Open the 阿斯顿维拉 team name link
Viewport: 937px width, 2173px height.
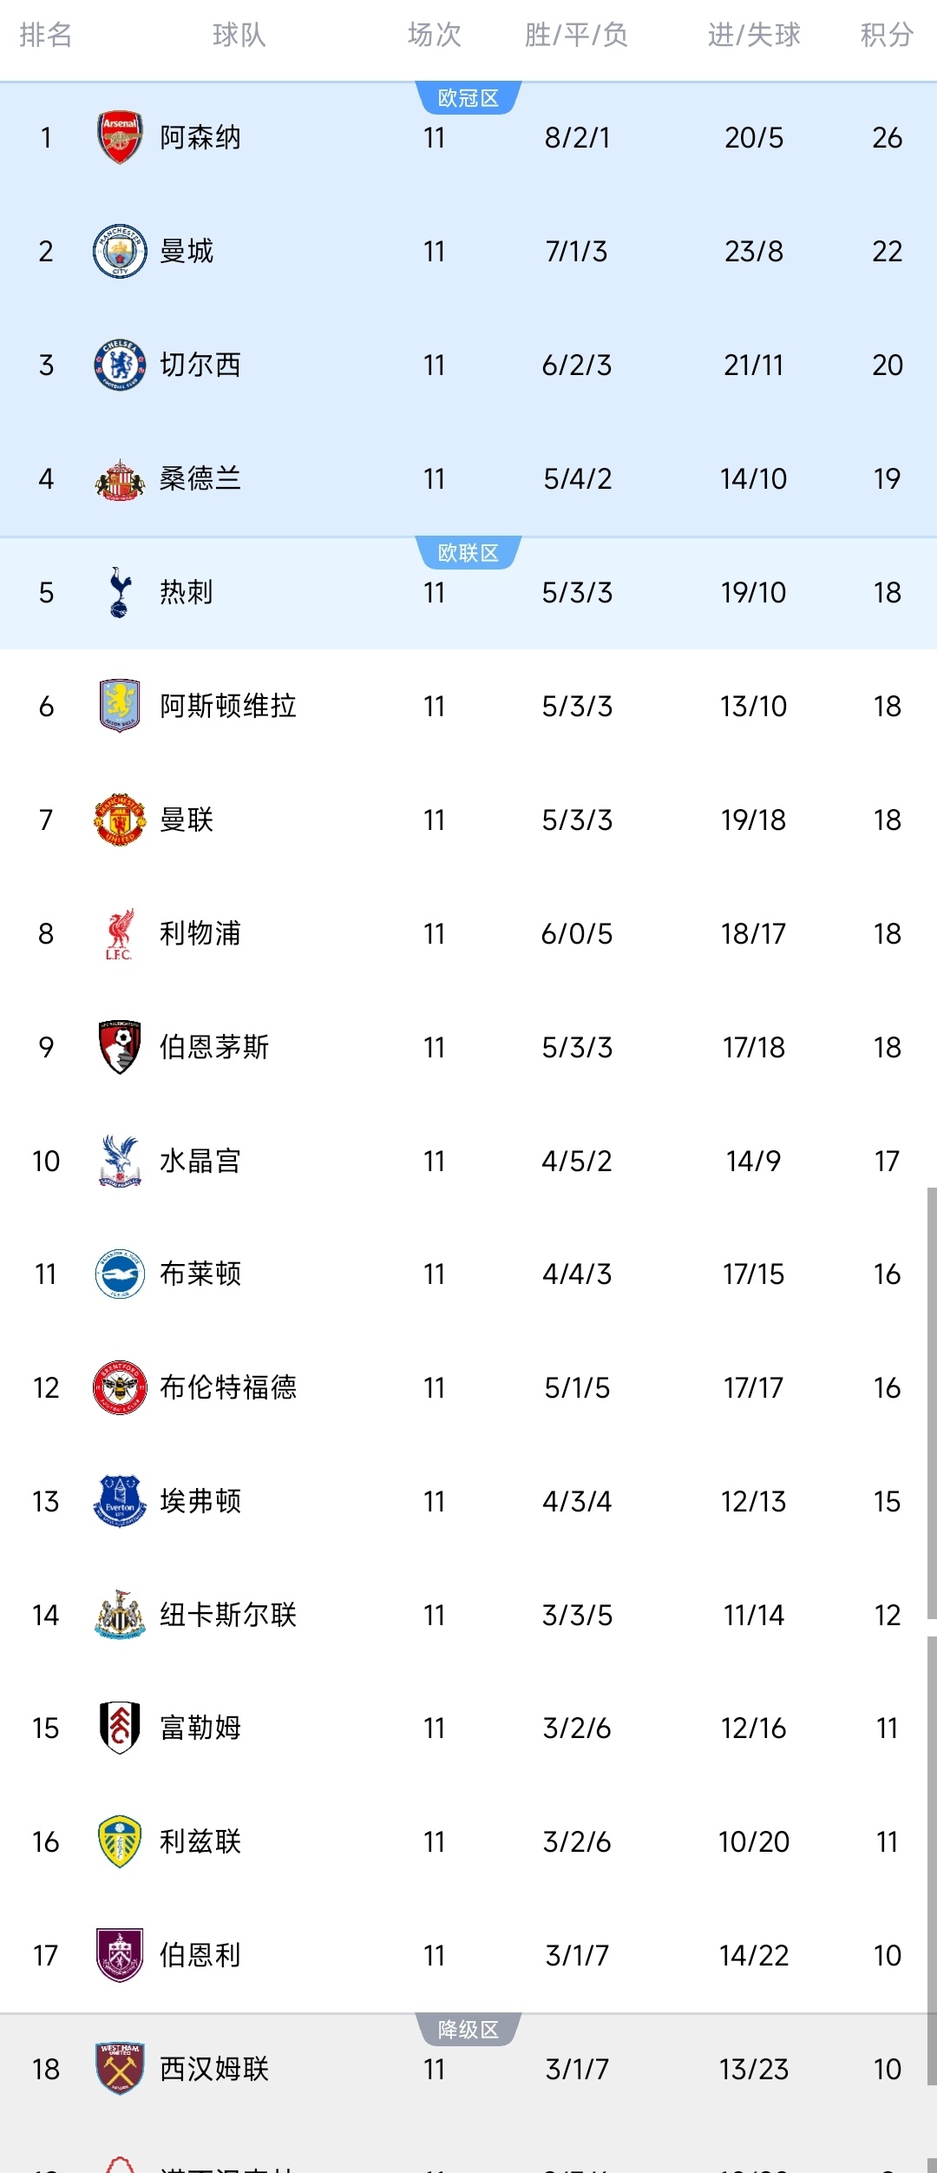coord(228,706)
